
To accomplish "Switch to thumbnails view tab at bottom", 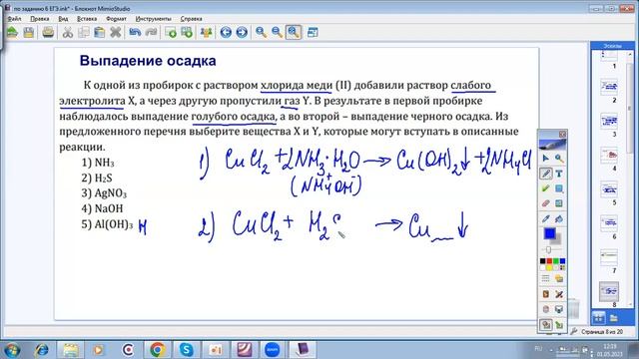I will coord(599,317).
